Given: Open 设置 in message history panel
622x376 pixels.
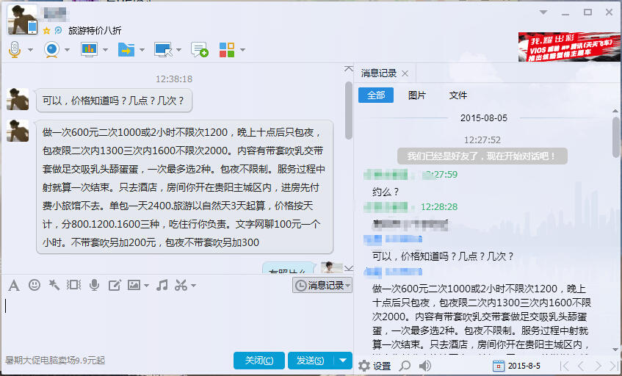Looking at the screenshot, I should [375, 366].
